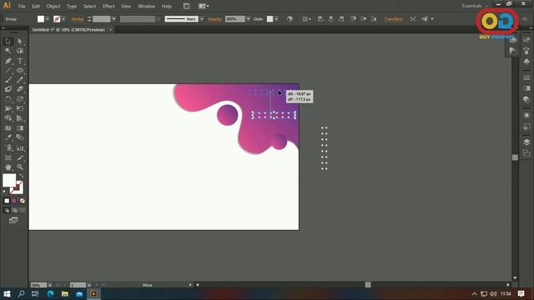
Task: Open the fill color dropdown in control bar
Action: point(47,19)
